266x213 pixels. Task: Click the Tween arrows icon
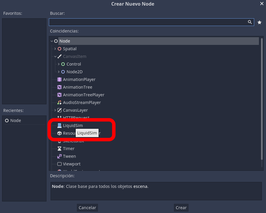pos(59,156)
